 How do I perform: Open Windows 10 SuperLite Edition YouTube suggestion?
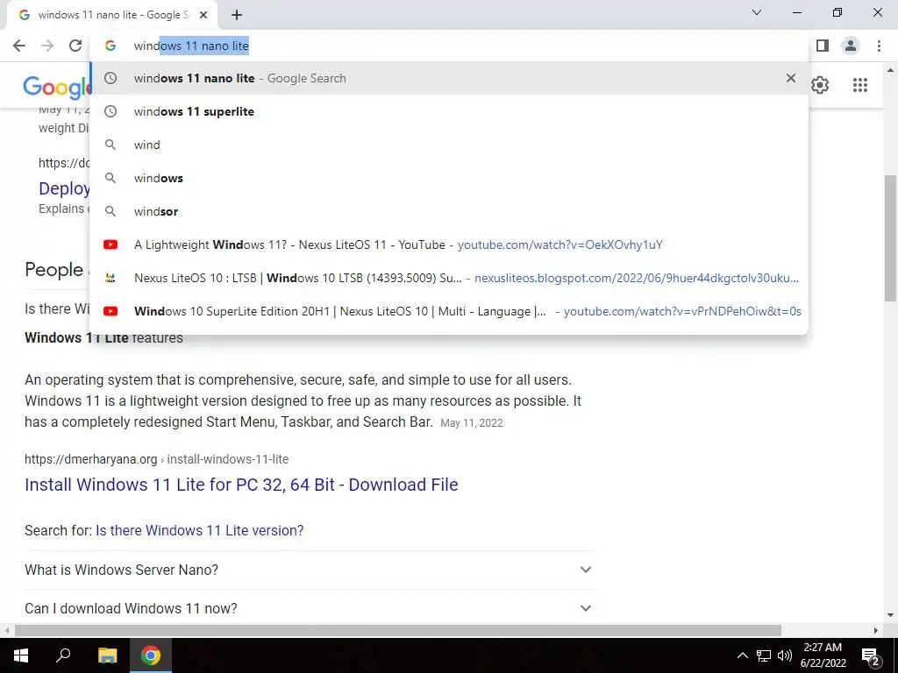pyautogui.click(x=449, y=311)
